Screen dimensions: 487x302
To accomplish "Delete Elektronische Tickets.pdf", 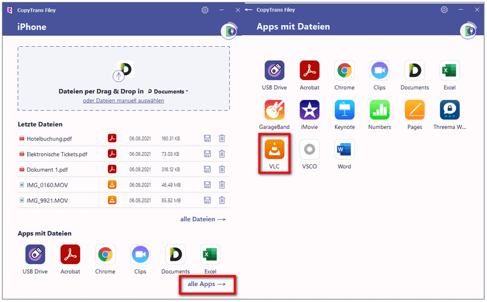I will [222, 154].
